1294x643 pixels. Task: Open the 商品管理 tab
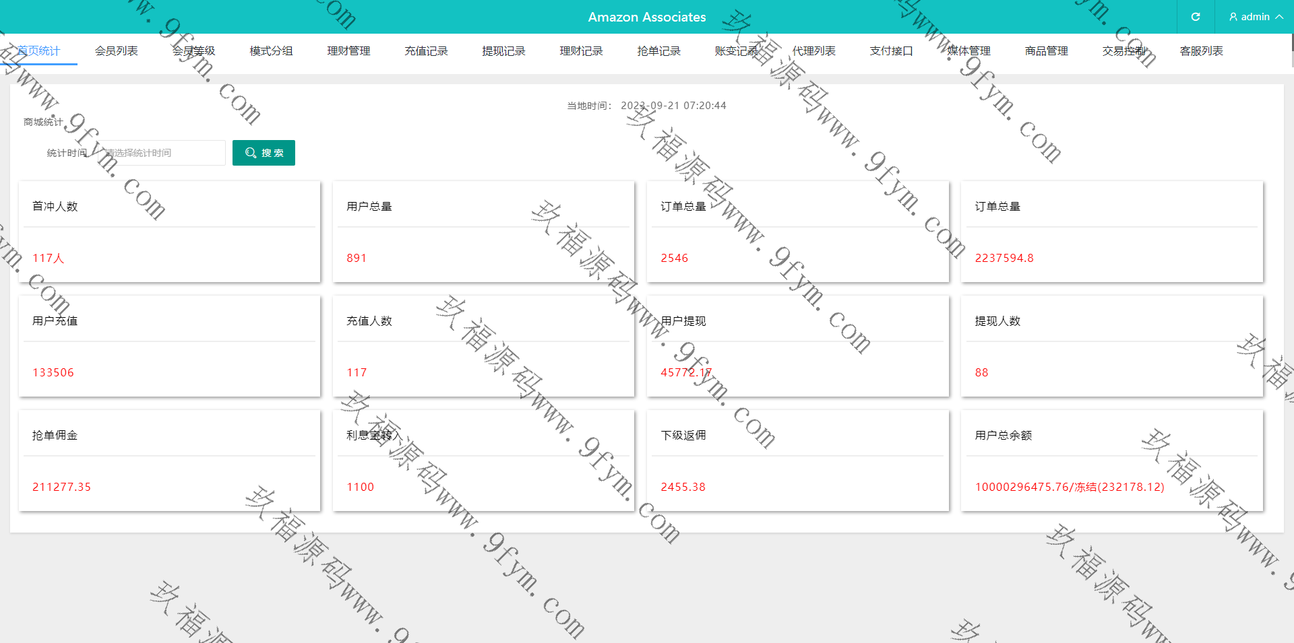pyautogui.click(x=1046, y=51)
